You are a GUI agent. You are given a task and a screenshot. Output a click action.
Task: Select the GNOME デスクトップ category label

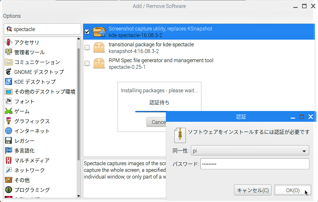click(39, 72)
